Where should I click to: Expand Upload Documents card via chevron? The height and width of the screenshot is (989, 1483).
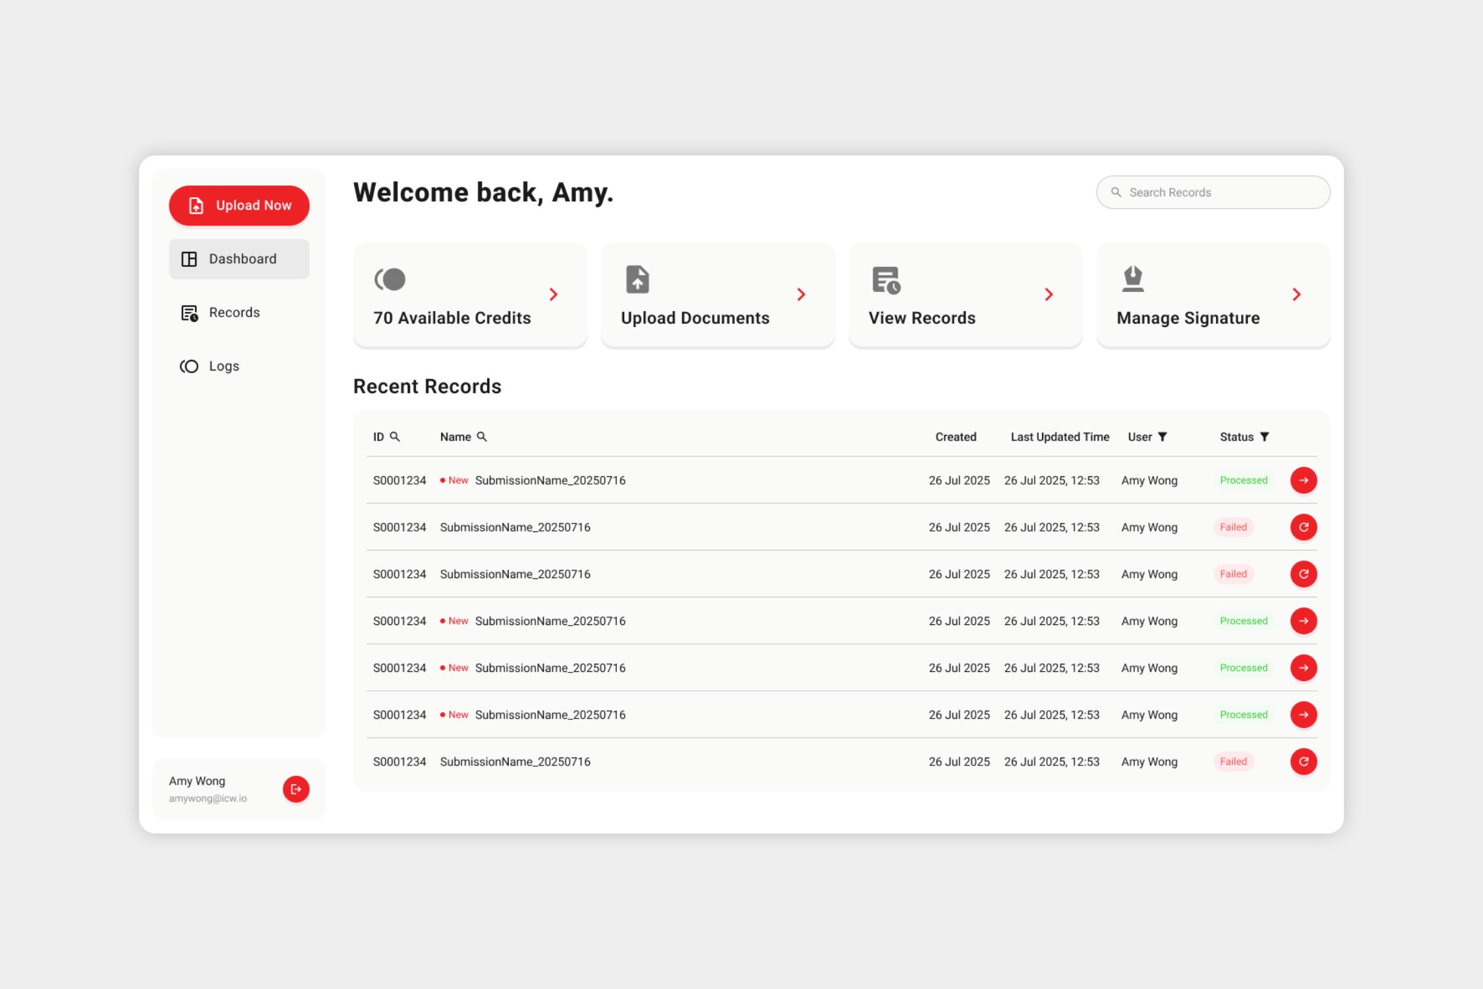[x=801, y=295]
